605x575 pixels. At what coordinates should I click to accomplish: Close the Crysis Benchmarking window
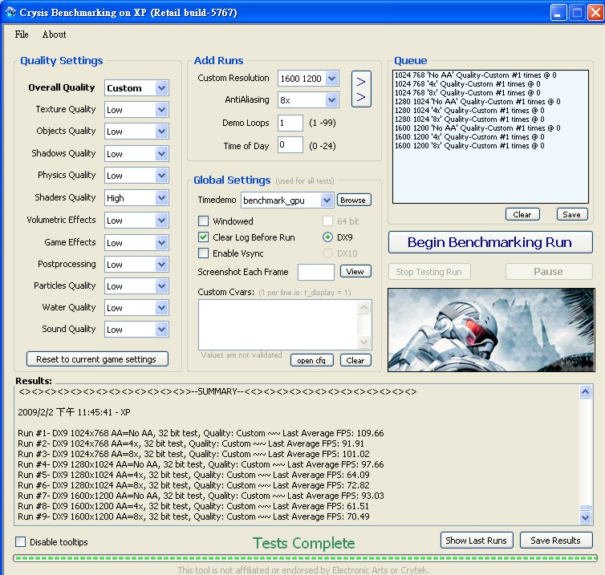595,13
